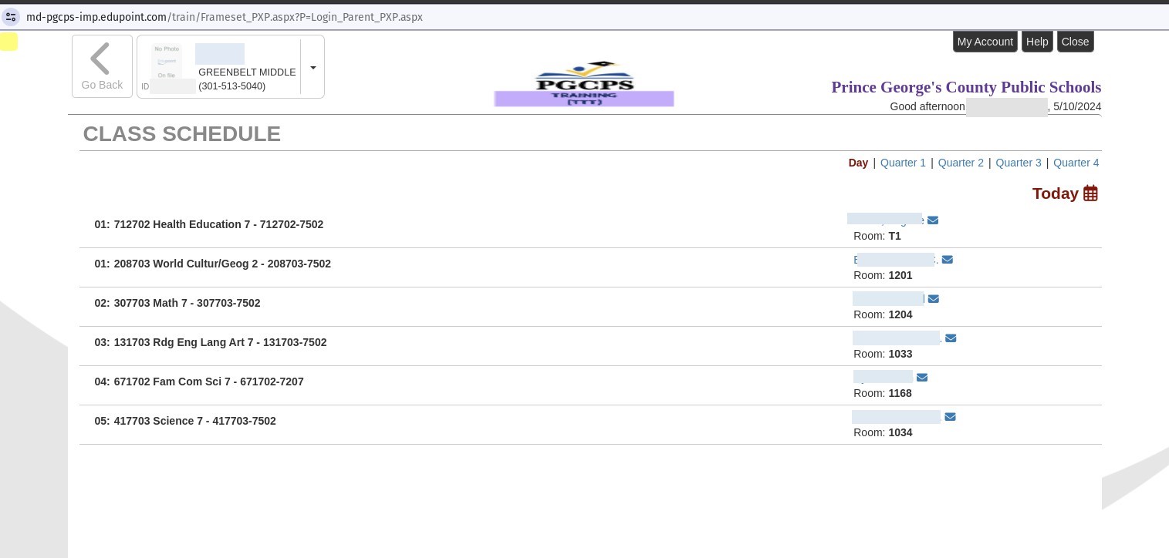
Task: Show the Quarter 4 schedule
Action: coord(1076,163)
